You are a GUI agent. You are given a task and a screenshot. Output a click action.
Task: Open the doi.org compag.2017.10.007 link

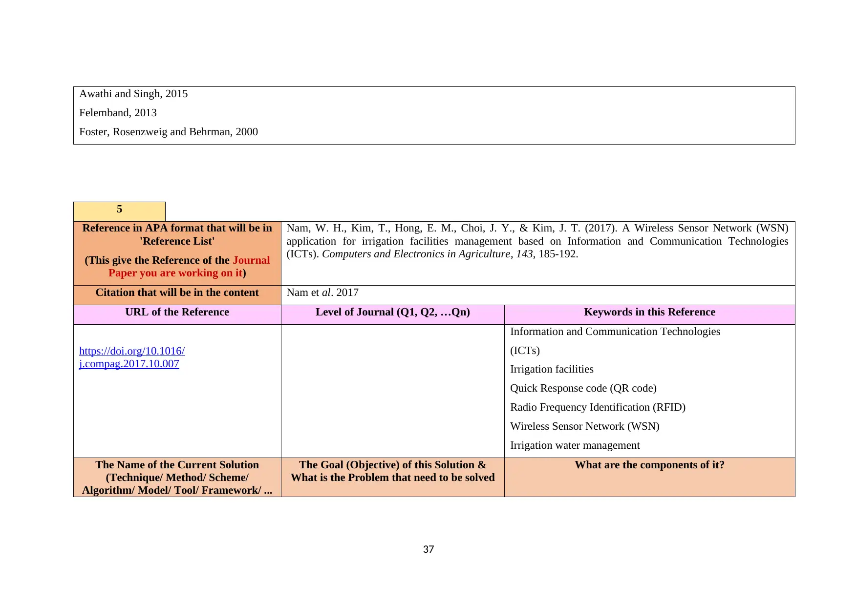(132, 357)
